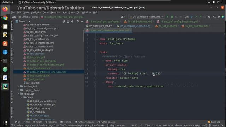Collapse the Demo folder
226x127 pixels.
[x=21, y=97]
